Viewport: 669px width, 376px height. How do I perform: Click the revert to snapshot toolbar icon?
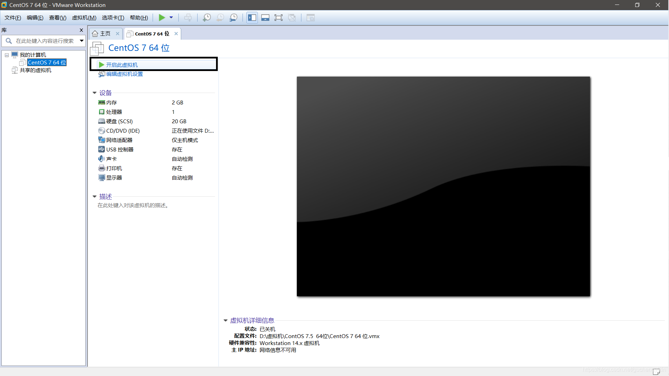tap(220, 17)
